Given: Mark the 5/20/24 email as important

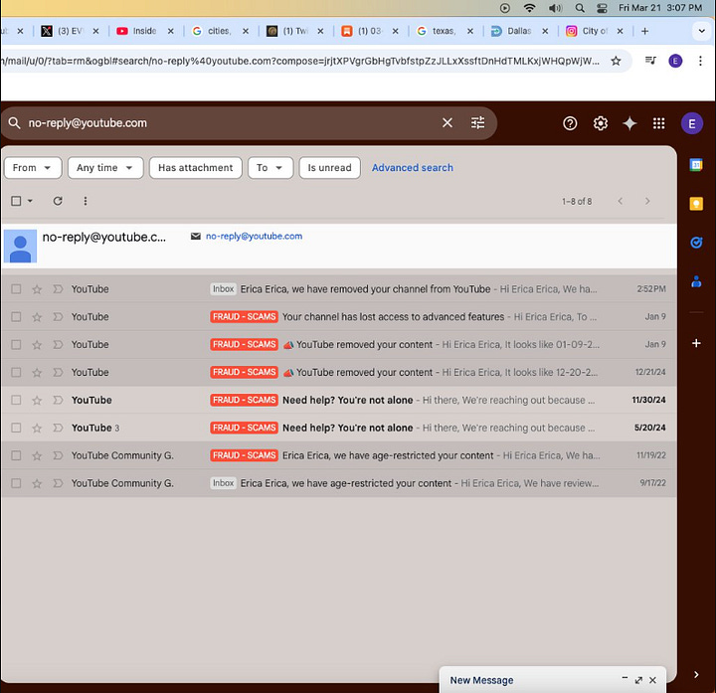Looking at the screenshot, I should 58,428.
